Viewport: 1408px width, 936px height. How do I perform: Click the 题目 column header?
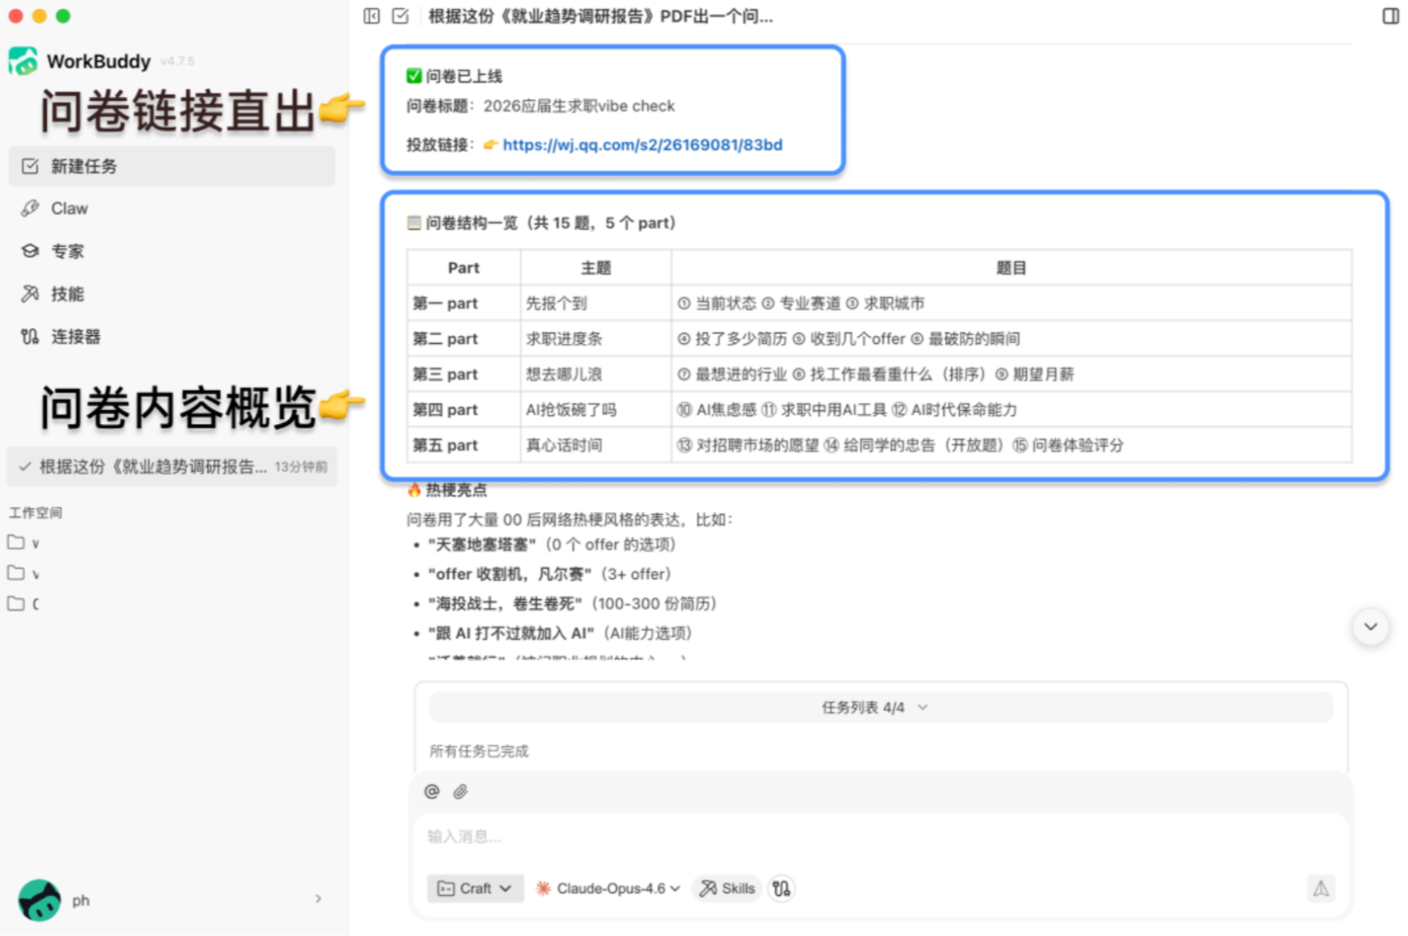coord(1011,267)
